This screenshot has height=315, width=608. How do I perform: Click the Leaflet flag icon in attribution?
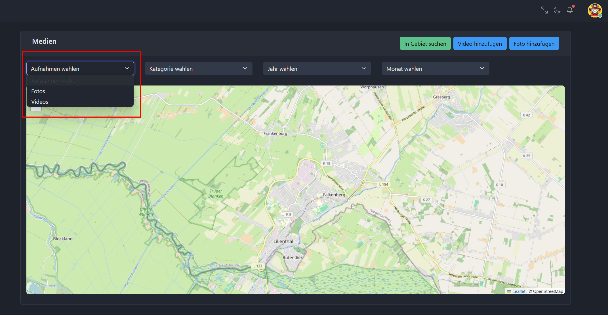509,291
